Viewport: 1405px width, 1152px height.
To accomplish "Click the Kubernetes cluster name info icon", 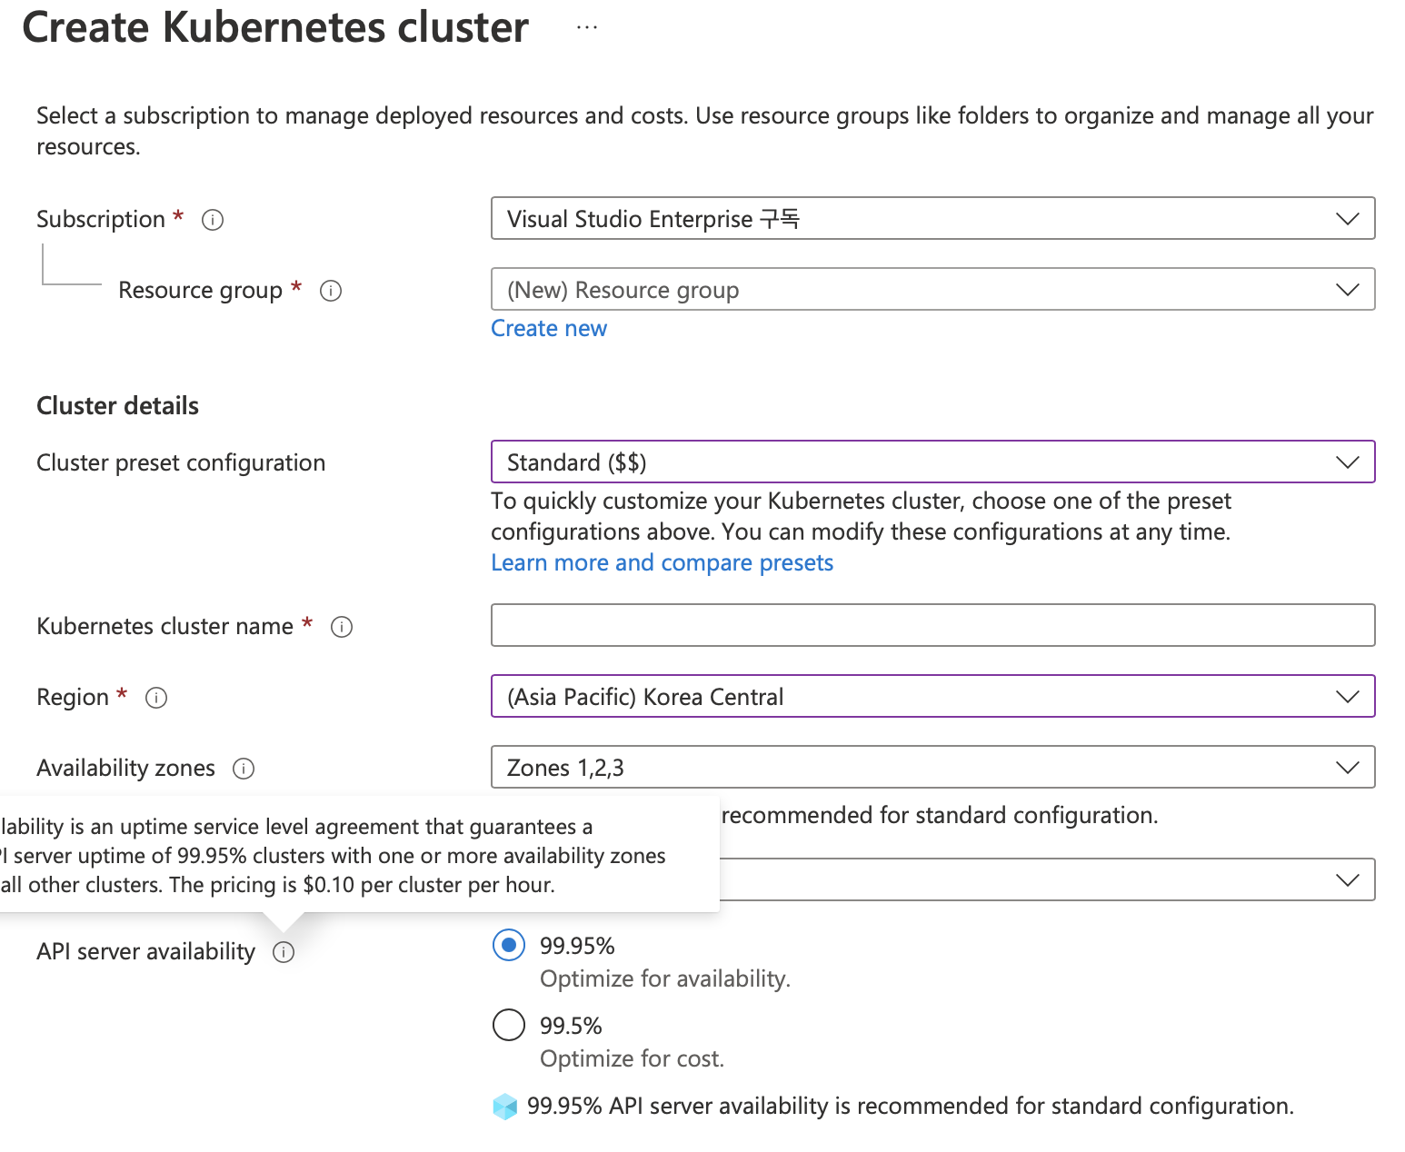I will 342,627.
